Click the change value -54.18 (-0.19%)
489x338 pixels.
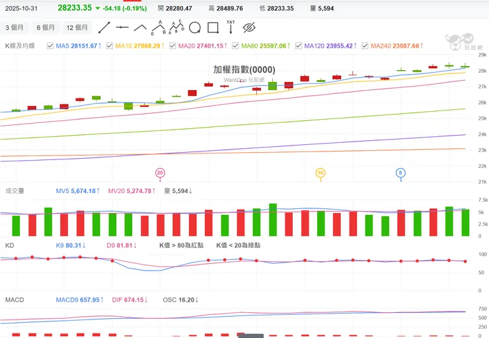[x=125, y=9]
